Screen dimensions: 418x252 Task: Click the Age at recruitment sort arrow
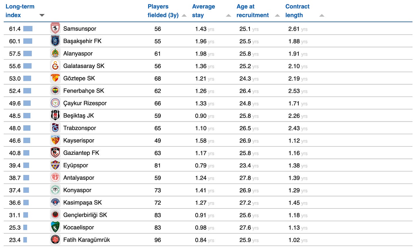pos(277,15)
